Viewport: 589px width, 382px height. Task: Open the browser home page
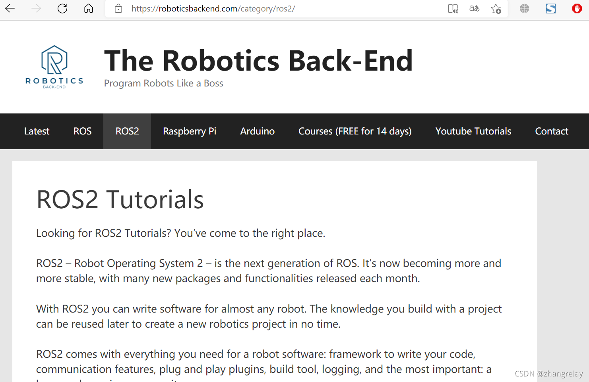[x=89, y=8]
